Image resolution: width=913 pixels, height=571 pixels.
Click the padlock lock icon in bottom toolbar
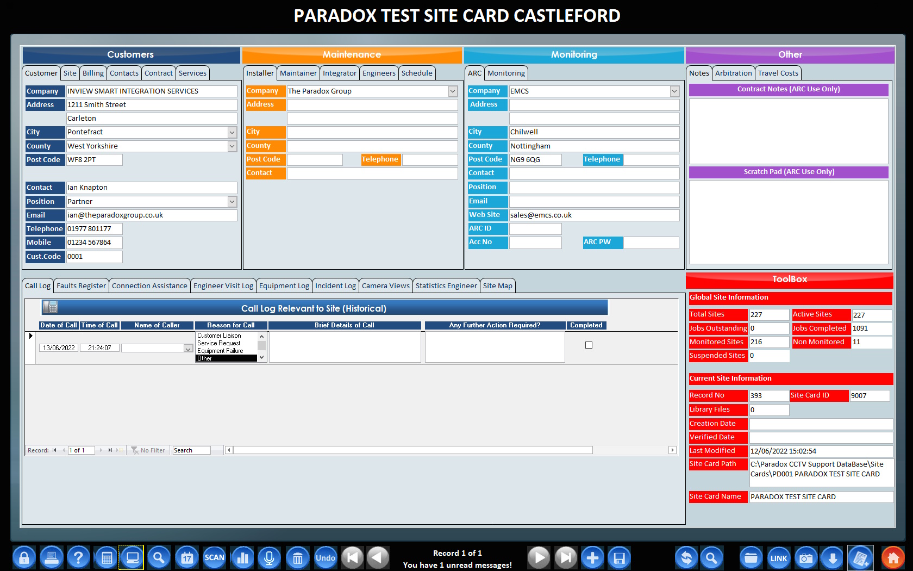24,557
